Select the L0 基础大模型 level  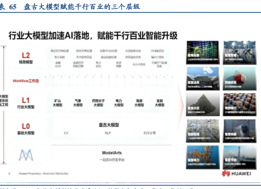[x=26, y=129]
